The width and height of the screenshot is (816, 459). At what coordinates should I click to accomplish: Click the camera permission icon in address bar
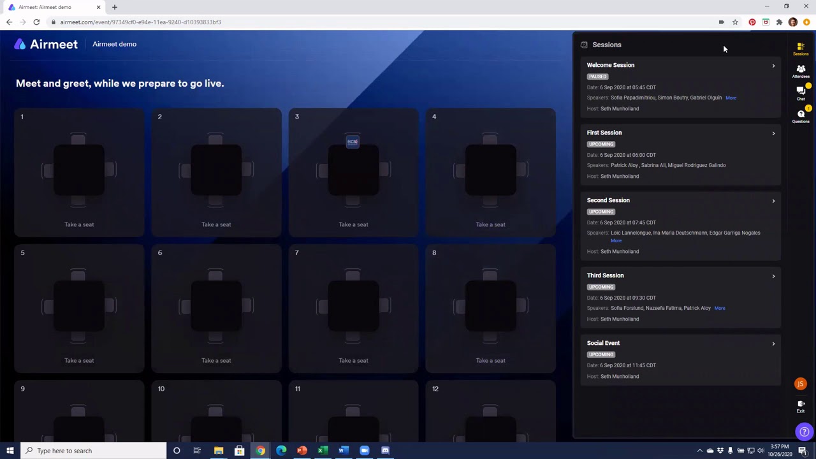point(722,22)
